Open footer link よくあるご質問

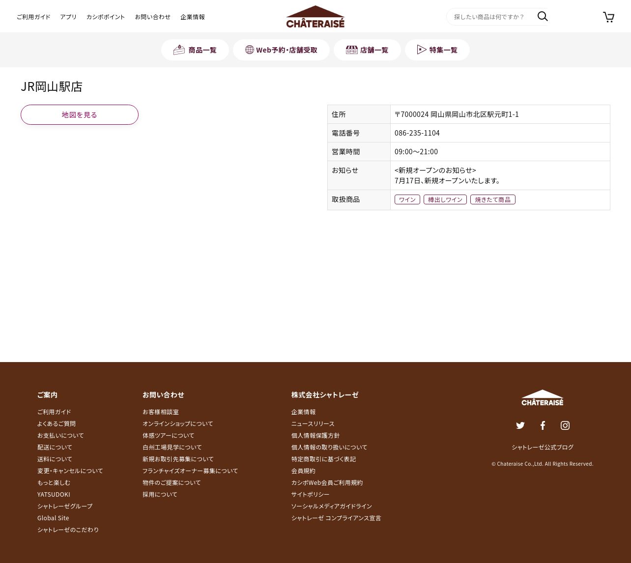coord(57,423)
